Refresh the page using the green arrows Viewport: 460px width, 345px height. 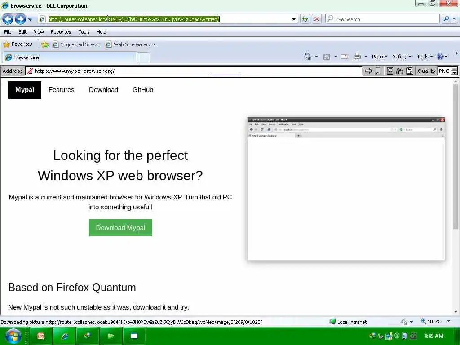305,19
